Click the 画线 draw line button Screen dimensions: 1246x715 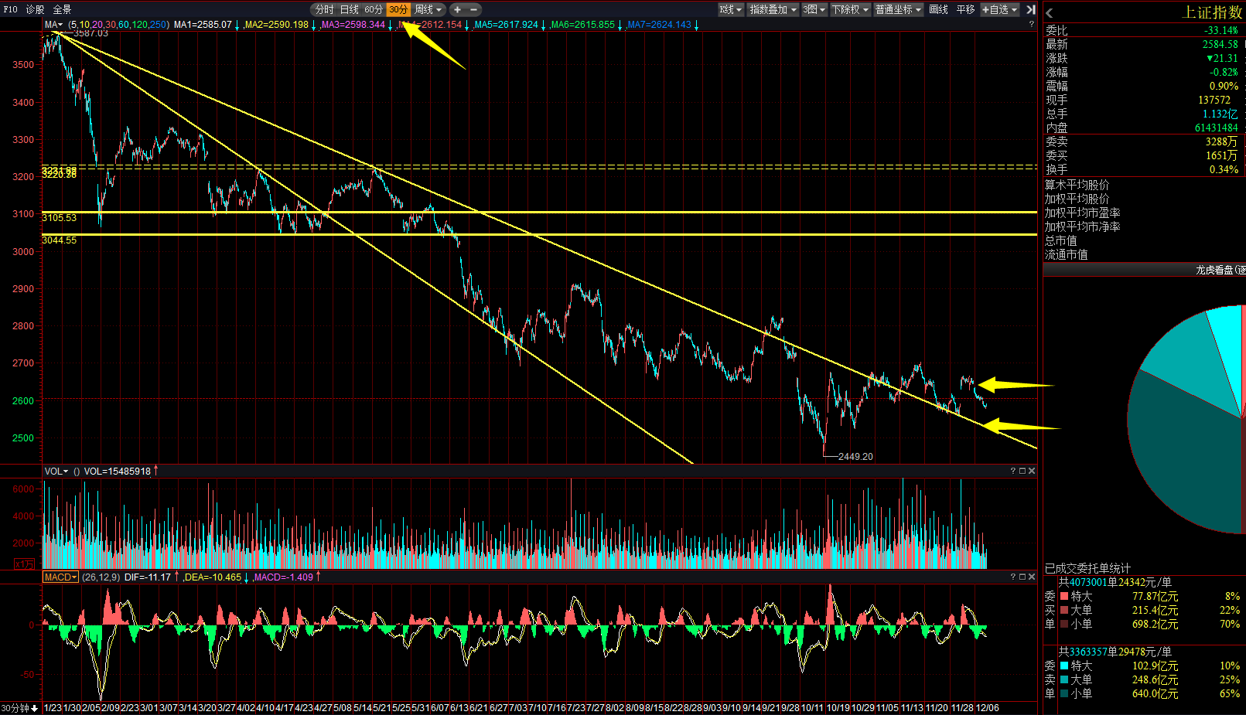tap(938, 9)
